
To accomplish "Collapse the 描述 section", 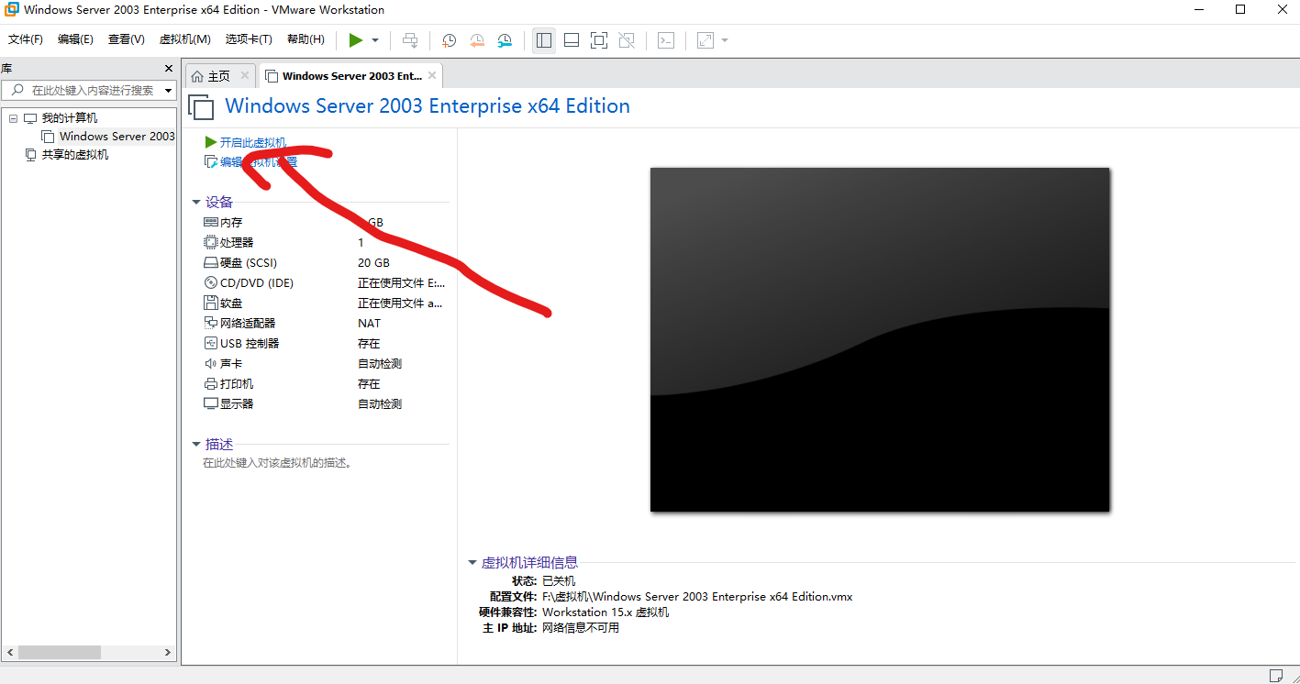I will (x=196, y=445).
